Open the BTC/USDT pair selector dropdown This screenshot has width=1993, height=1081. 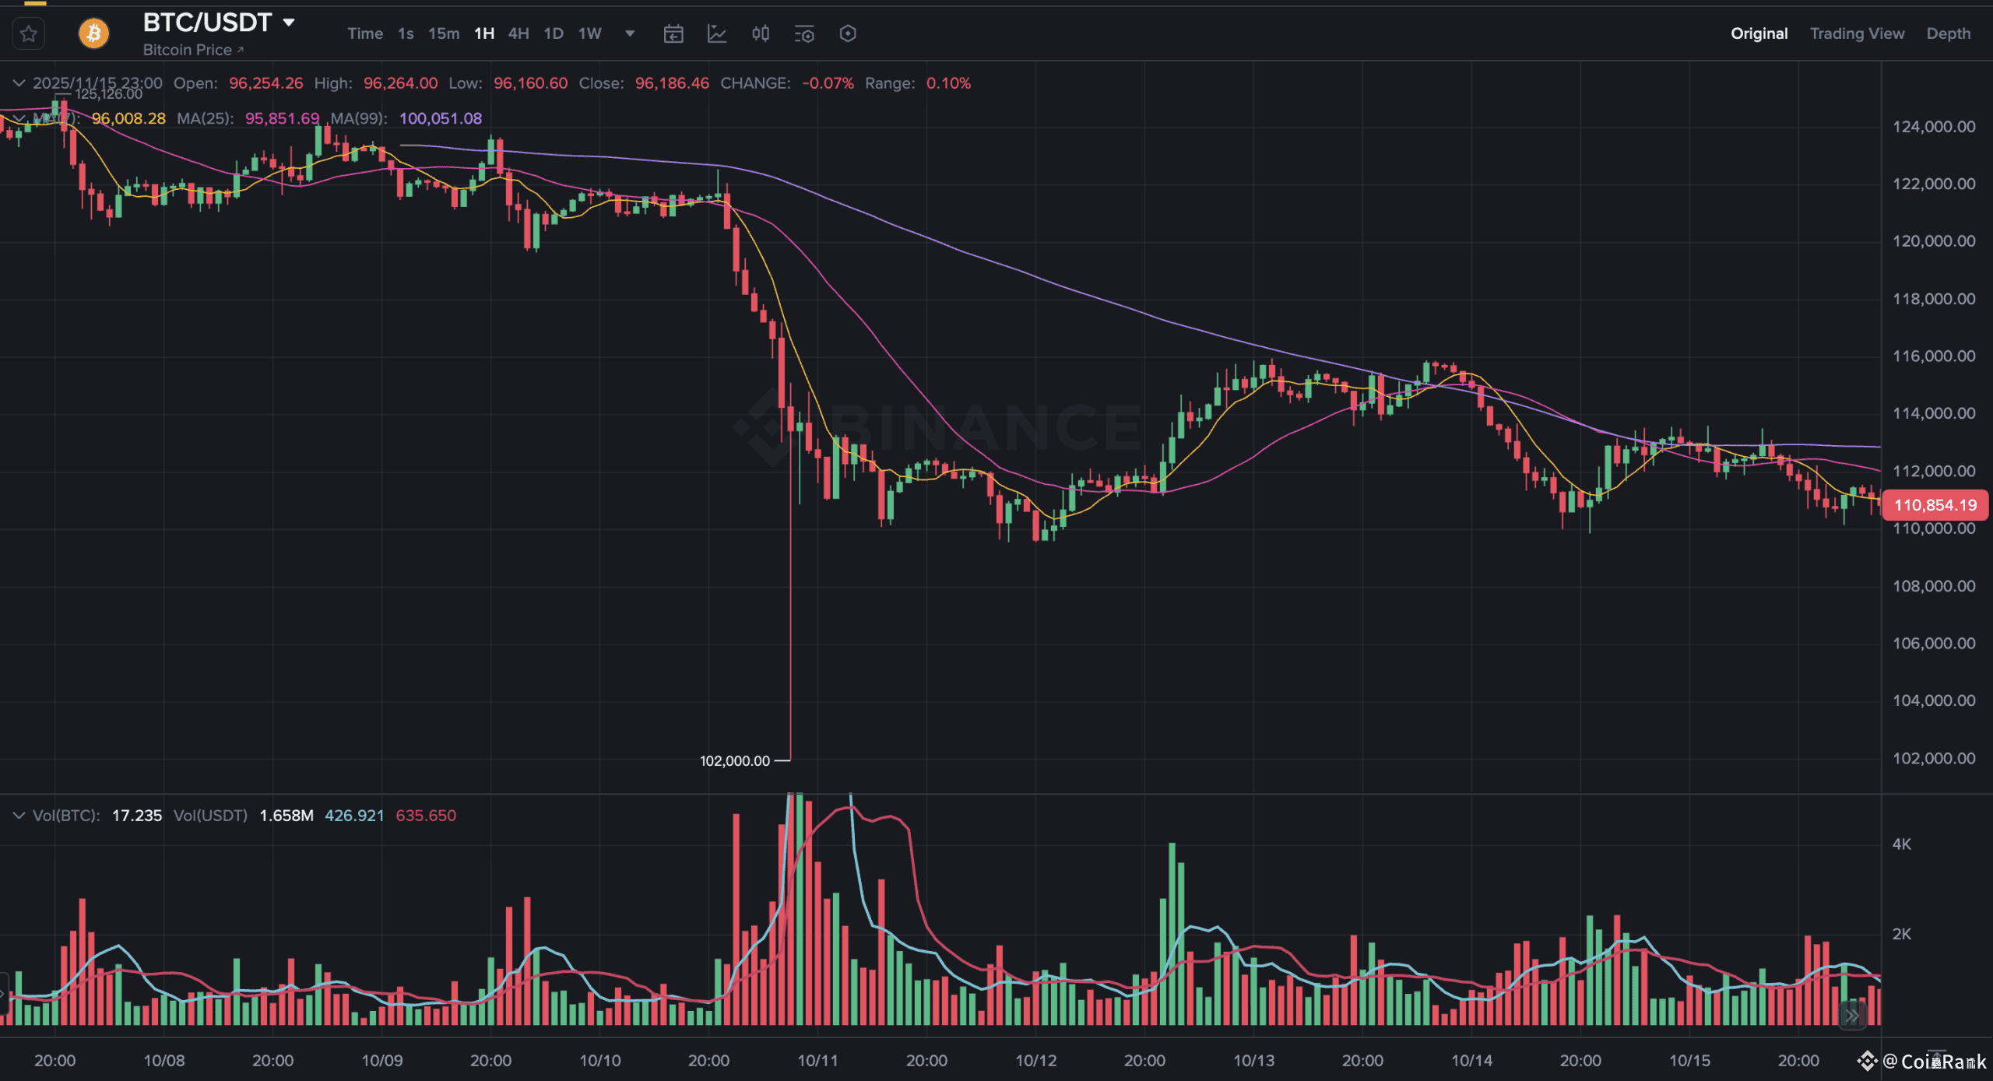(289, 23)
